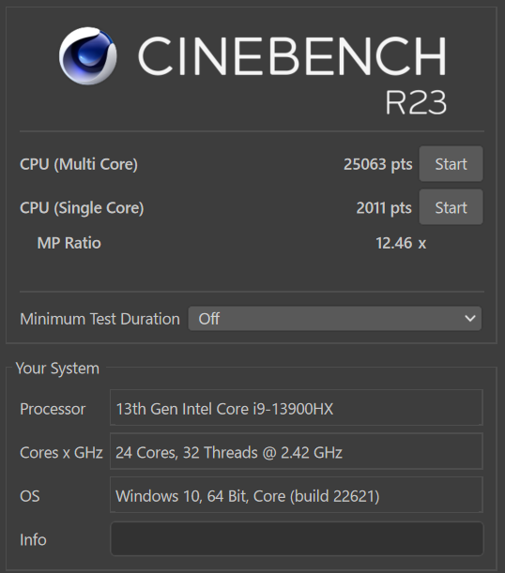505x573 pixels.
Task: Click the Cores x GHz field
Action: pos(297,452)
